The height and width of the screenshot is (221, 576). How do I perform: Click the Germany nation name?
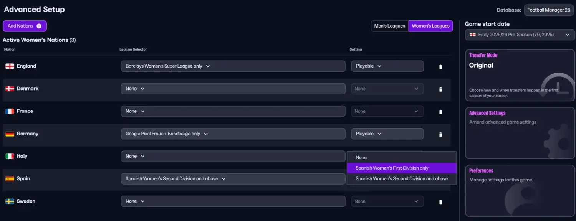(x=28, y=134)
